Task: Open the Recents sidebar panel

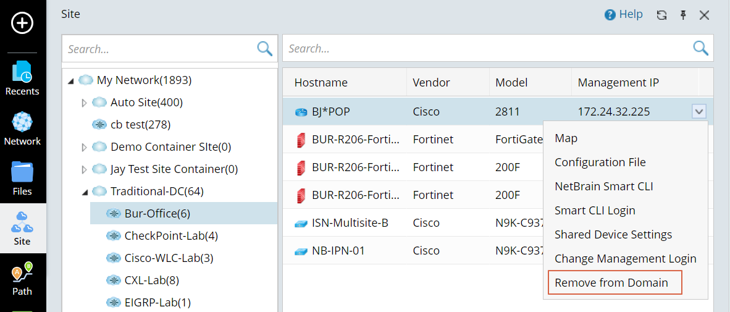Action: [x=22, y=78]
